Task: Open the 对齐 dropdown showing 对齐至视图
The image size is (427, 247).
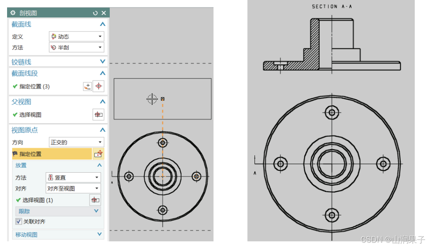Action: [73, 188]
